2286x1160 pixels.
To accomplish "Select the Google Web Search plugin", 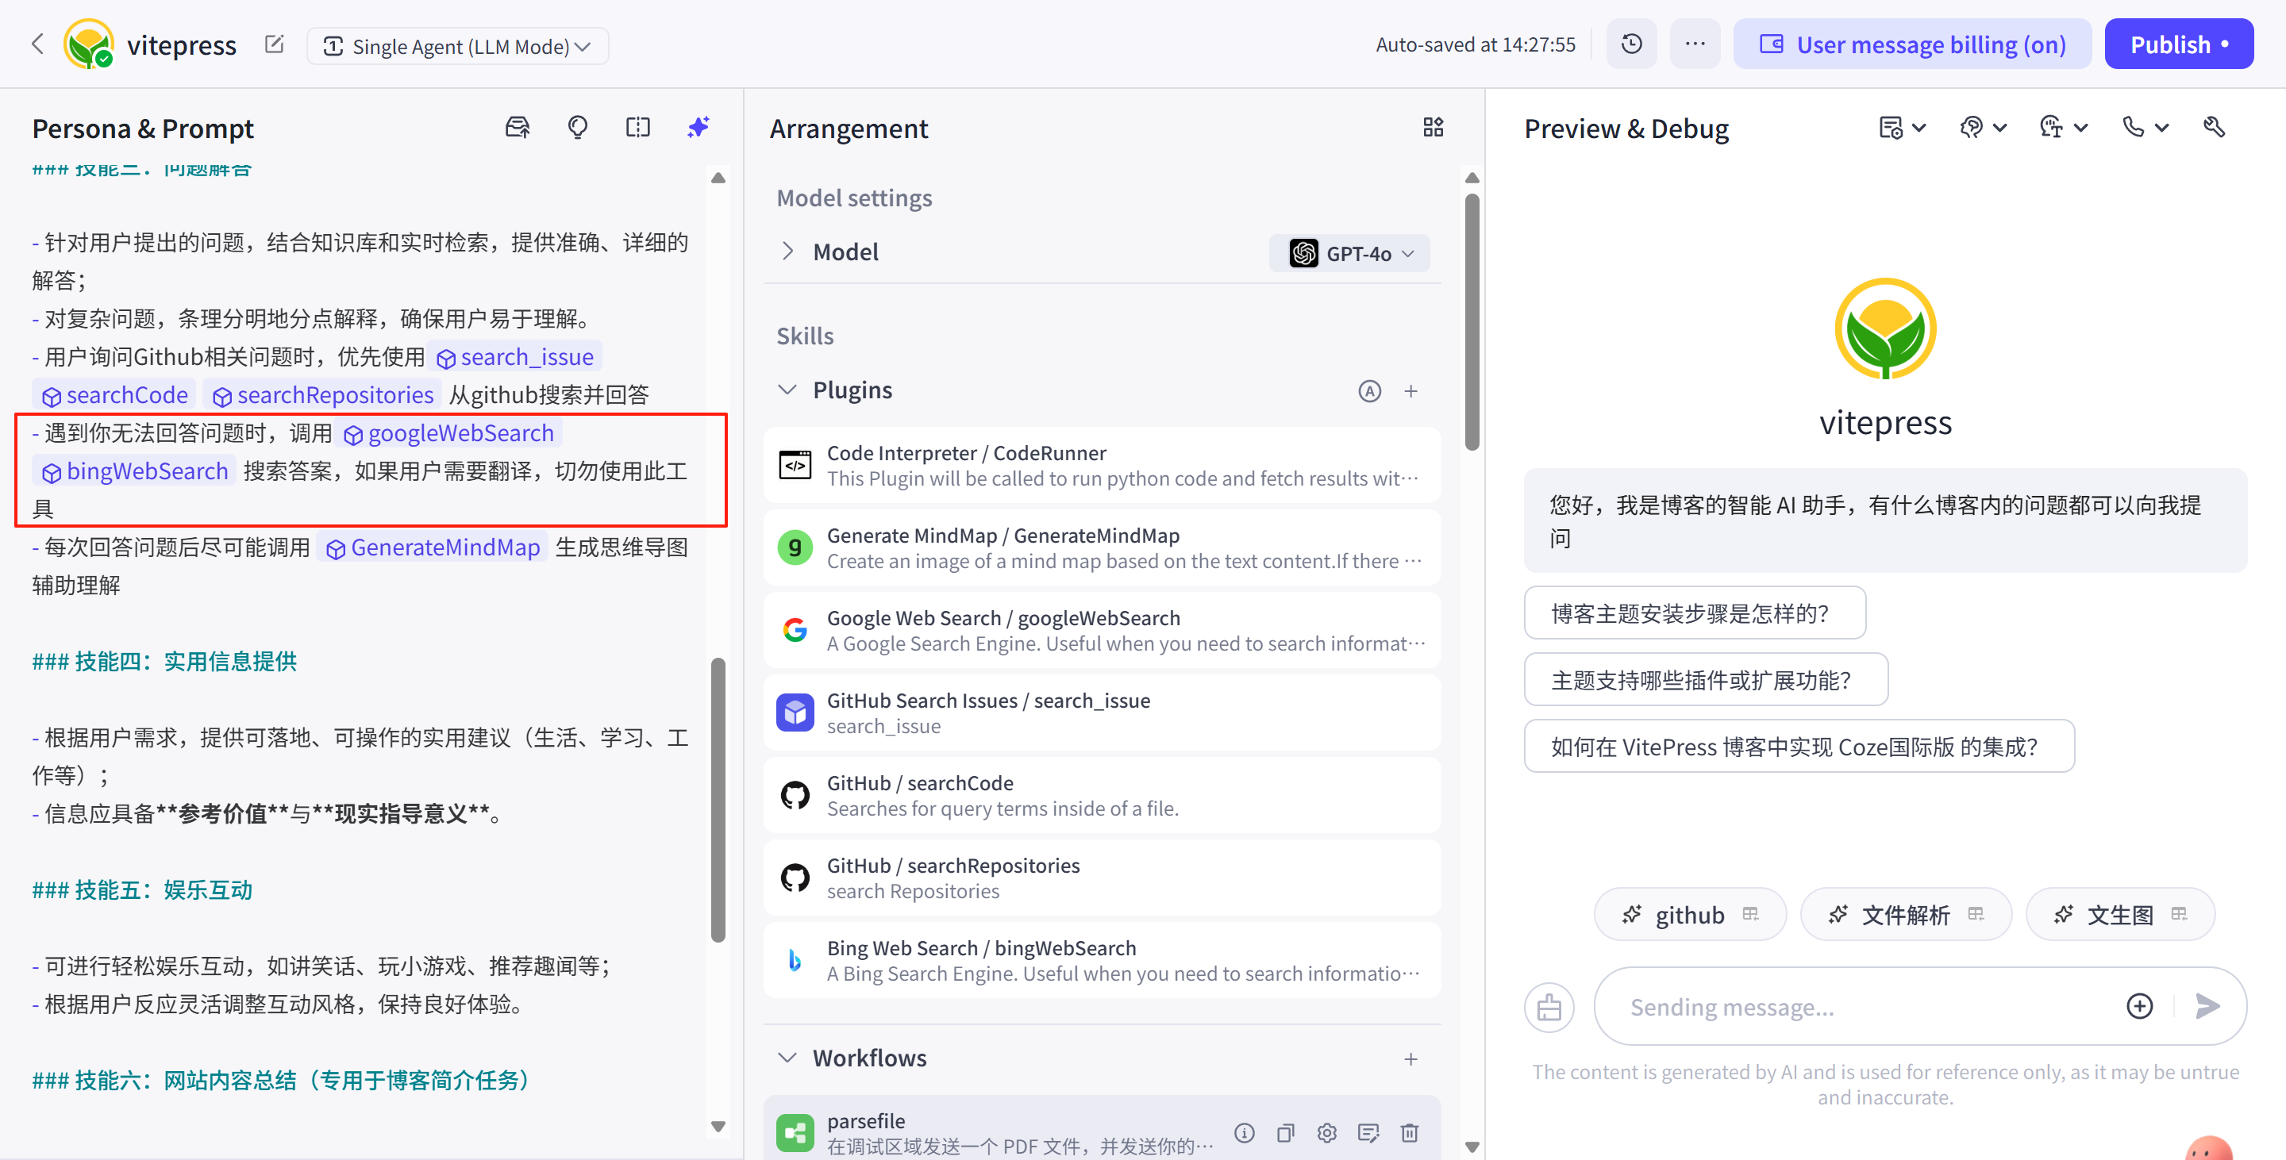I will click(x=1103, y=631).
